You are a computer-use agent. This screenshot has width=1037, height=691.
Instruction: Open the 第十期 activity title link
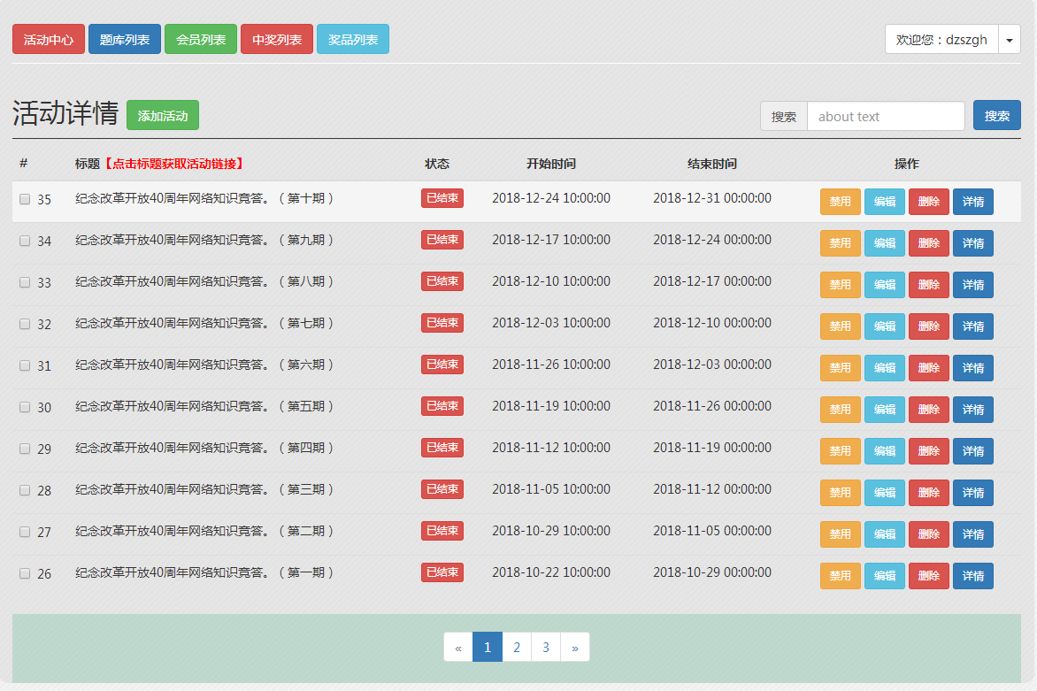click(x=204, y=198)
